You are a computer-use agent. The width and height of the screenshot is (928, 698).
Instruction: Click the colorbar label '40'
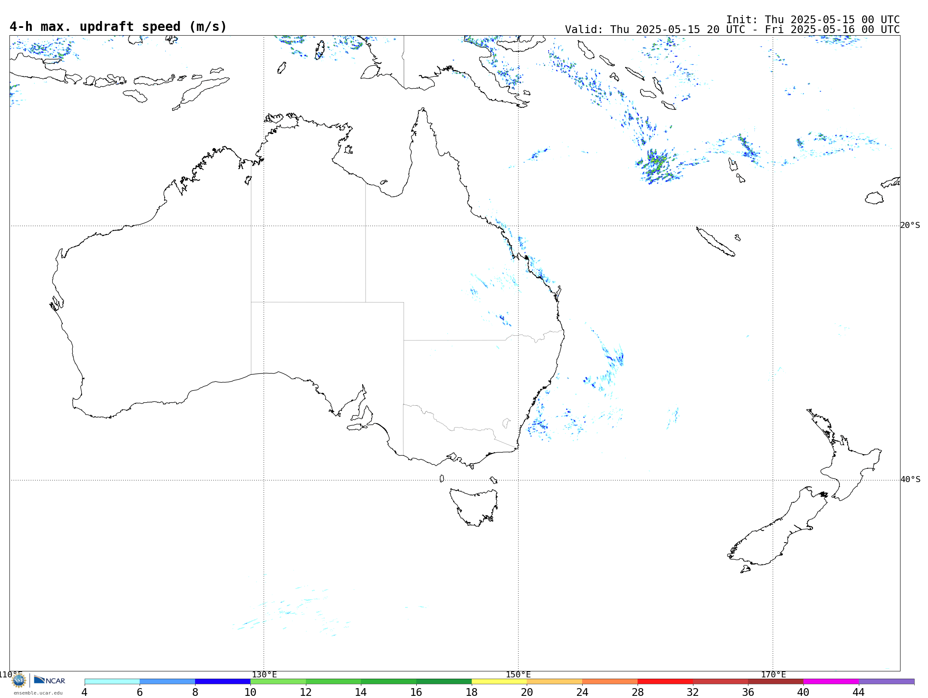803,692
